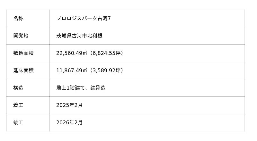
Task: Click the 敷地面積 label cell
Action: (x=23, y=53)
